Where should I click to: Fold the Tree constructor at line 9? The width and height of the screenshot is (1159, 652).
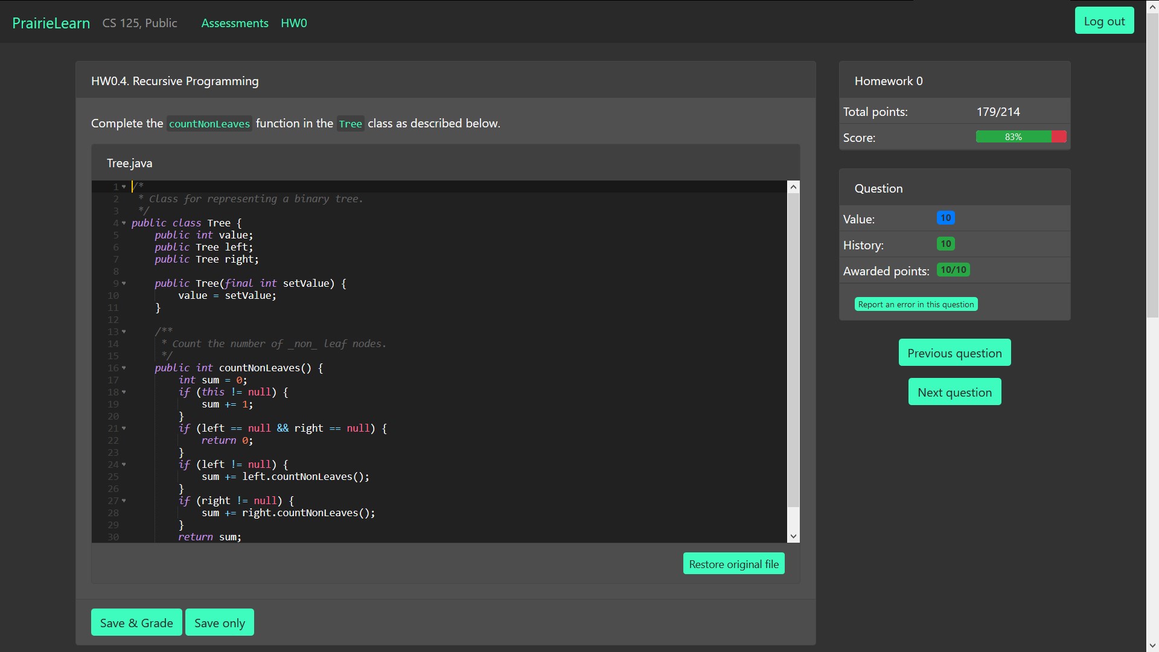click(x=124, y=283)
